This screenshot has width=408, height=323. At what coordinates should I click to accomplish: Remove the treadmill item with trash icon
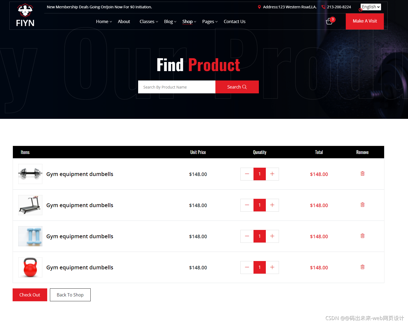(x=362, y=205)
